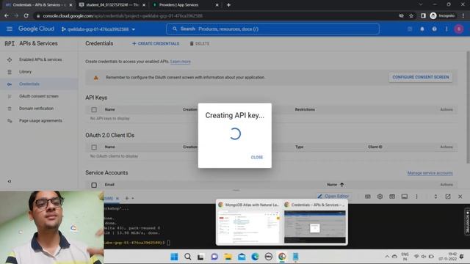Open Windows taskbar Search
Image resolution: width=470 pixels, height=264 pixels.
tap(188, 257)
